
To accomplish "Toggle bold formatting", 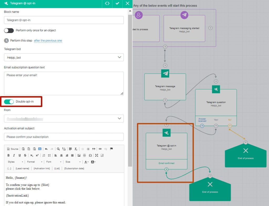I will coord(8,155).
